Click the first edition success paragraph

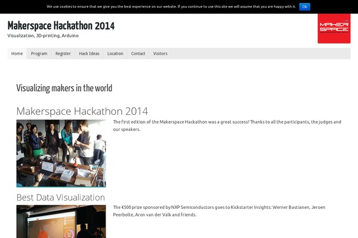coord(227,125)
